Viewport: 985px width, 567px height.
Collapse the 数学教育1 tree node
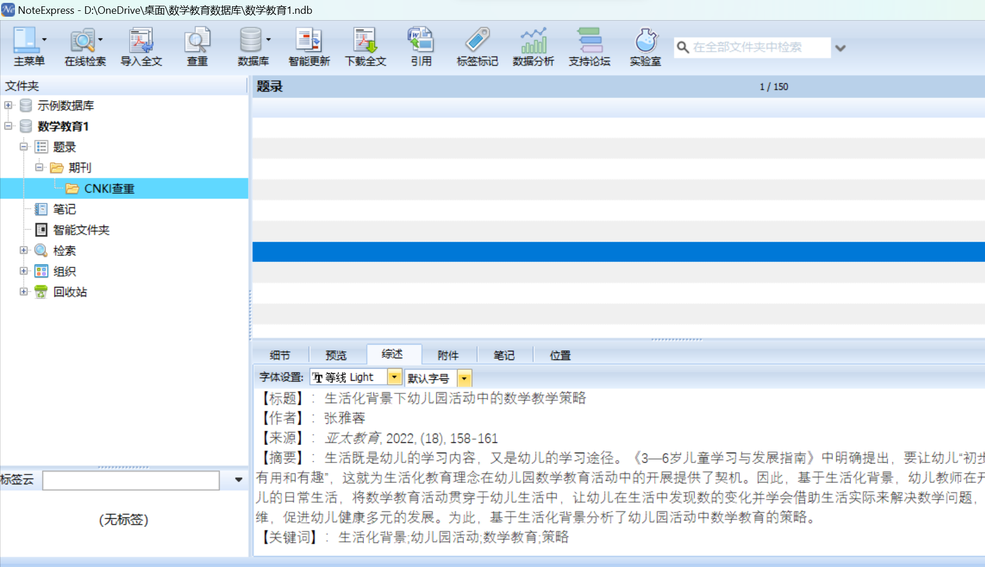[x=8, y=126]
